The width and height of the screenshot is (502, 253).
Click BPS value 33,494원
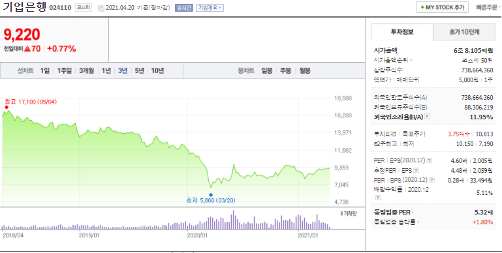tap(482, 181)
